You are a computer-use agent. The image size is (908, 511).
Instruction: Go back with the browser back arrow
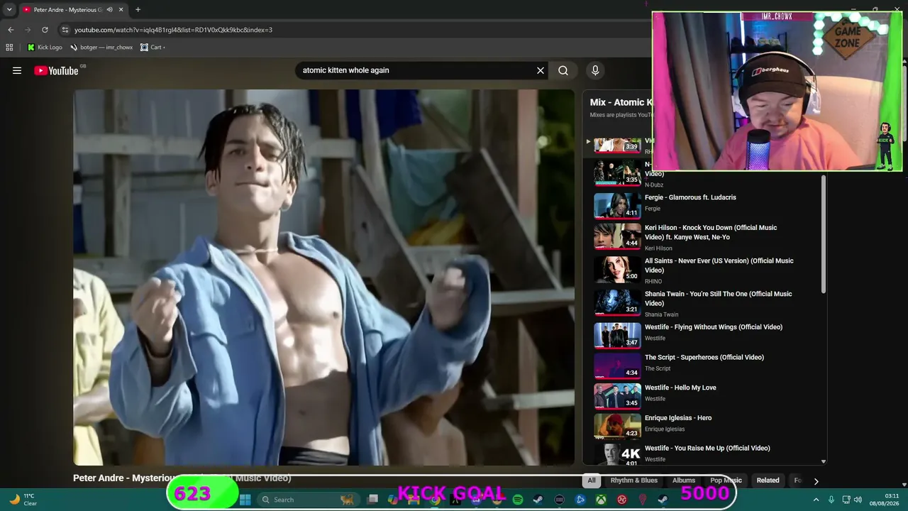pyautogui.click(x=11, y=30)
